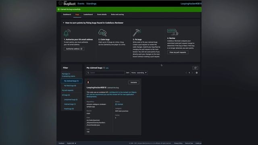Open My pull requests in filter
Screen dimensions: 258x145
[68, 90]
